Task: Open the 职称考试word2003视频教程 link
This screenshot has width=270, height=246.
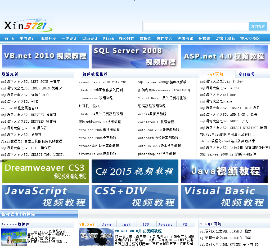Action: [100, 122]
